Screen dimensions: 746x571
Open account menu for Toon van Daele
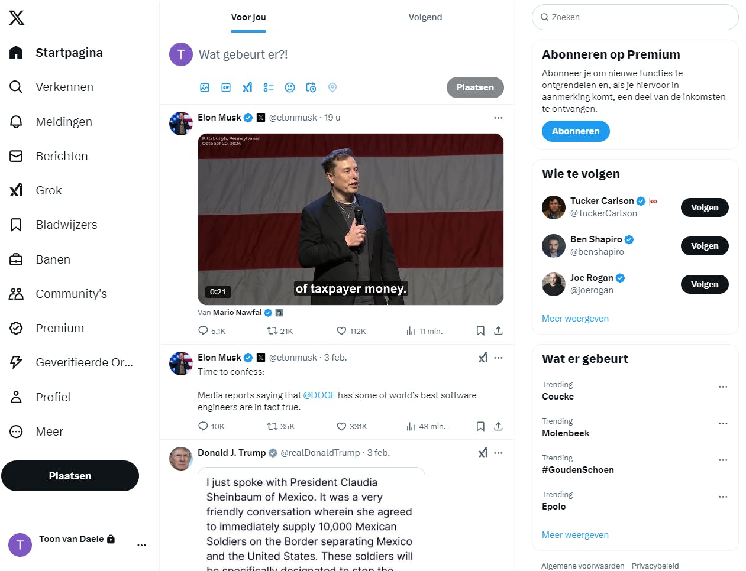point(141,545)
